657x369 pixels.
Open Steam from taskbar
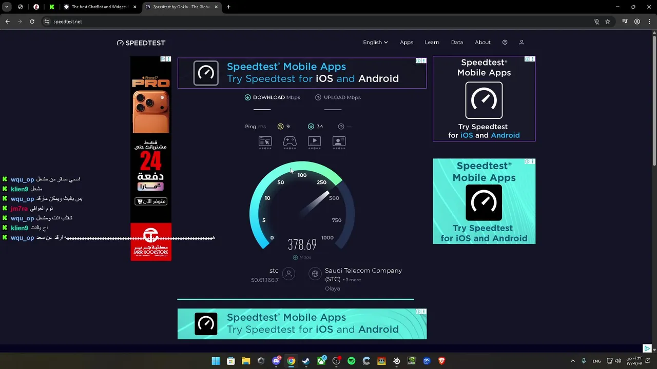(306, 361)
